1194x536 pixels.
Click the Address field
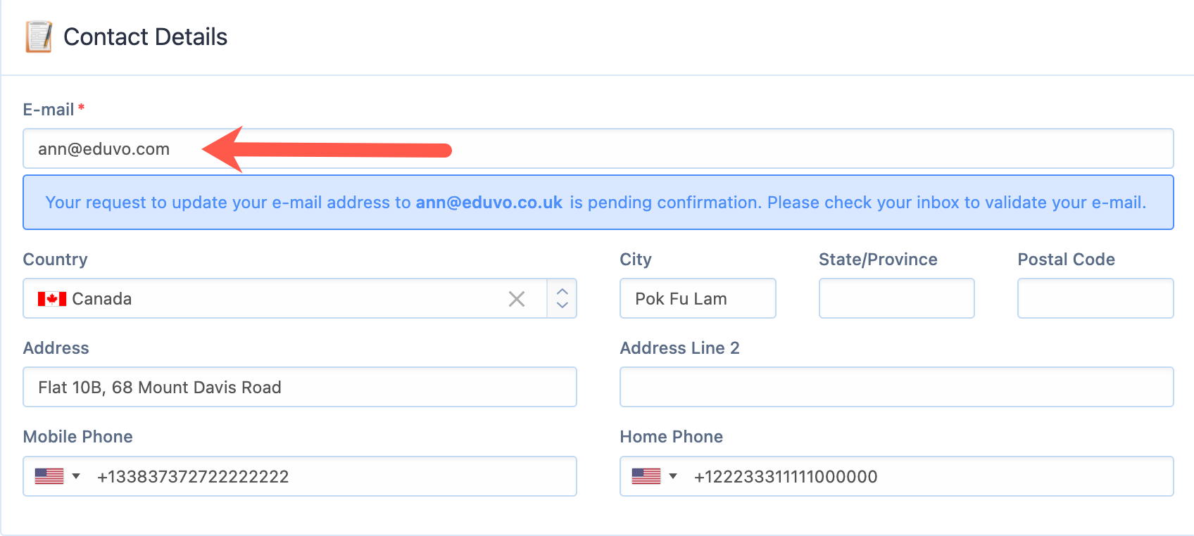(300, 387)
